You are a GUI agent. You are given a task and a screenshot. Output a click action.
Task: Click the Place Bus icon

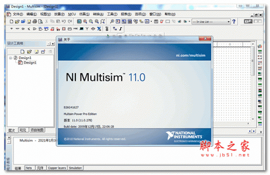click(121, 29)
